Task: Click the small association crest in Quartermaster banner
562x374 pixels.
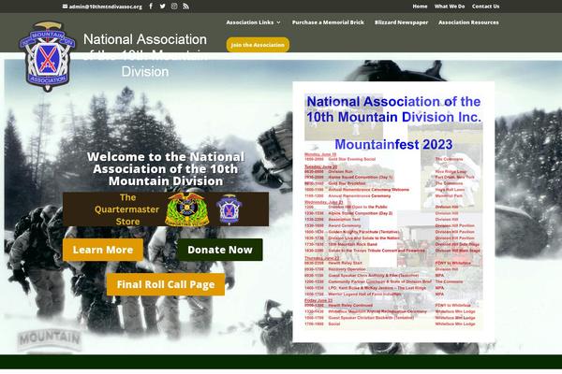Action: [229, 209]
